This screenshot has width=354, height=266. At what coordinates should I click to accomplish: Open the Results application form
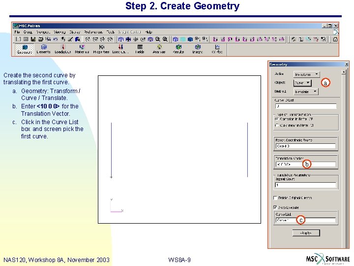click(178, 49)
